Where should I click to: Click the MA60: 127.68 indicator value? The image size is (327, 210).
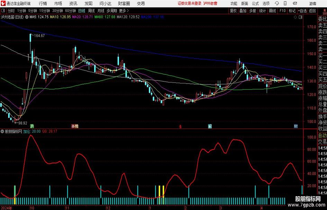pos(105,17)
